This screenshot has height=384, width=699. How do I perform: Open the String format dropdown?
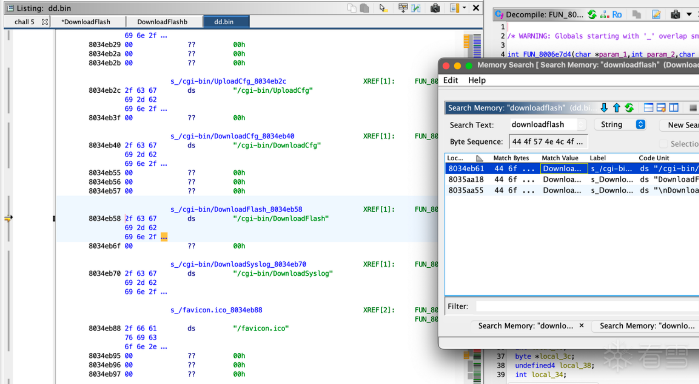click(x=620, y=124)
